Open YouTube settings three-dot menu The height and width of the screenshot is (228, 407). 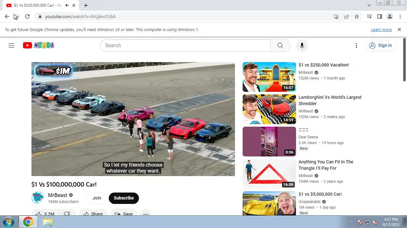(356, 45)
